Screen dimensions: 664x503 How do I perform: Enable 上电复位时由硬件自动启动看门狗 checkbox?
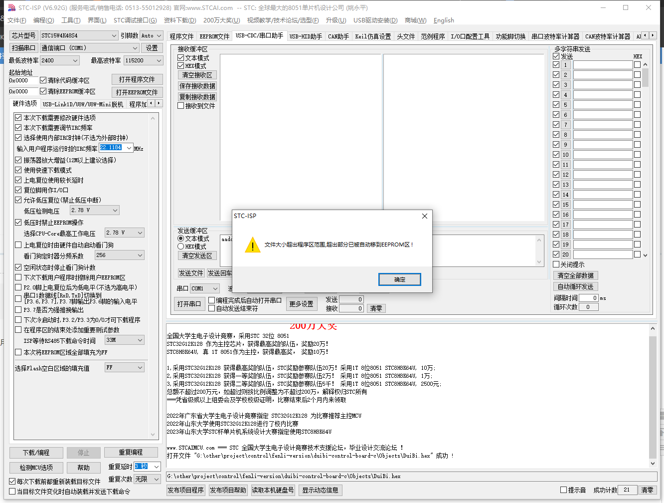(x=18, y=245)
